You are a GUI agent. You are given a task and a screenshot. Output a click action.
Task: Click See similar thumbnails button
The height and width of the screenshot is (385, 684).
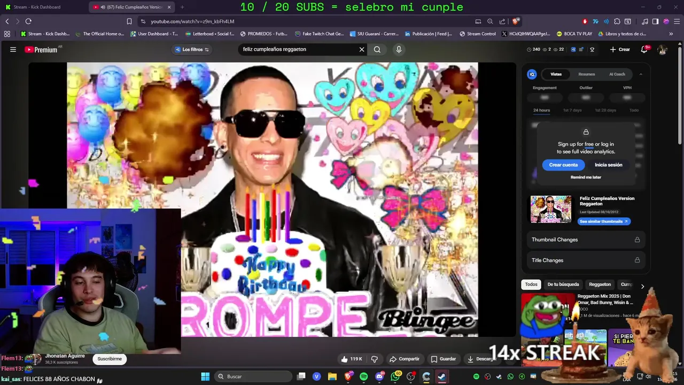(604, 221)
